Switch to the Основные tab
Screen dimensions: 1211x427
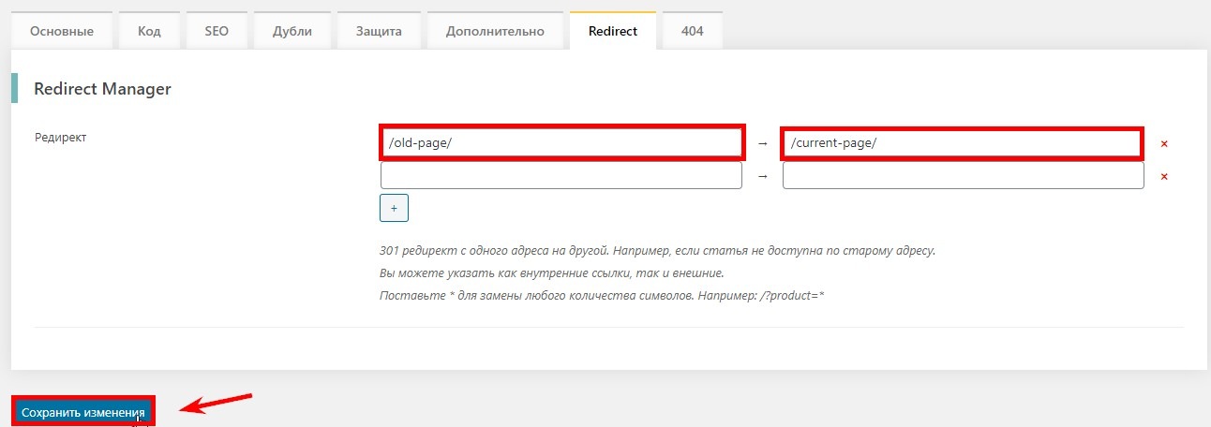[62, 31]
